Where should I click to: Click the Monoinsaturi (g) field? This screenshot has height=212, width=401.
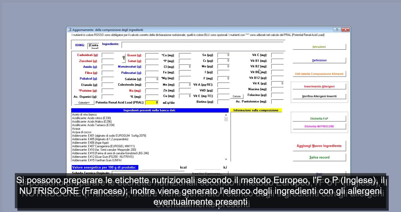tap(152, 67)
